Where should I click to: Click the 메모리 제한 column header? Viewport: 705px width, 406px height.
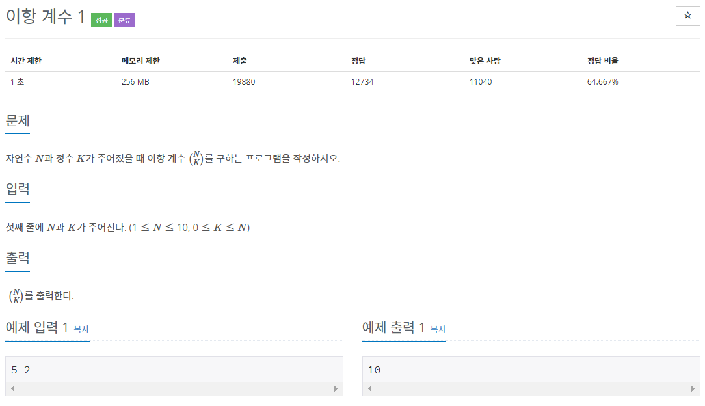(140, 61)
